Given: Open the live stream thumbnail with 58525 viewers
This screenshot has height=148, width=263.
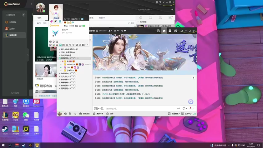Looking at the screenshot, I should (46, 44).
